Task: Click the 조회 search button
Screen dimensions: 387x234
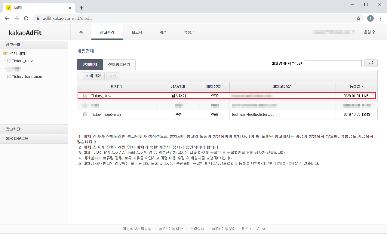Action: [371, 63]
